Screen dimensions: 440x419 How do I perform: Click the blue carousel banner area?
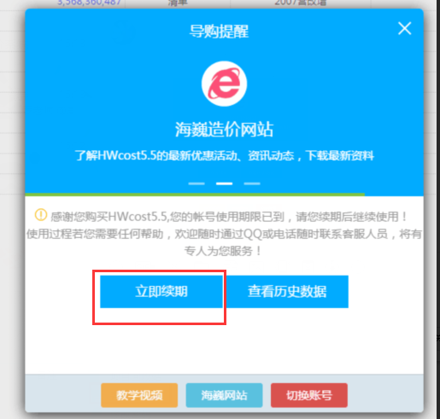pyautogui.click(x=224, y=101)
